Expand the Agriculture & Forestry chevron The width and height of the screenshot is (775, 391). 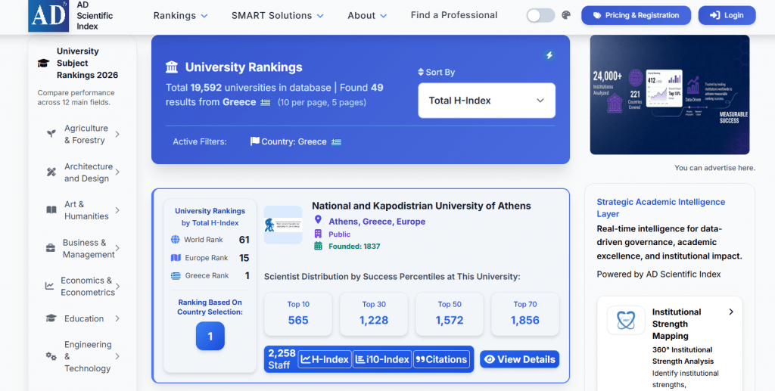click(117, 134)
